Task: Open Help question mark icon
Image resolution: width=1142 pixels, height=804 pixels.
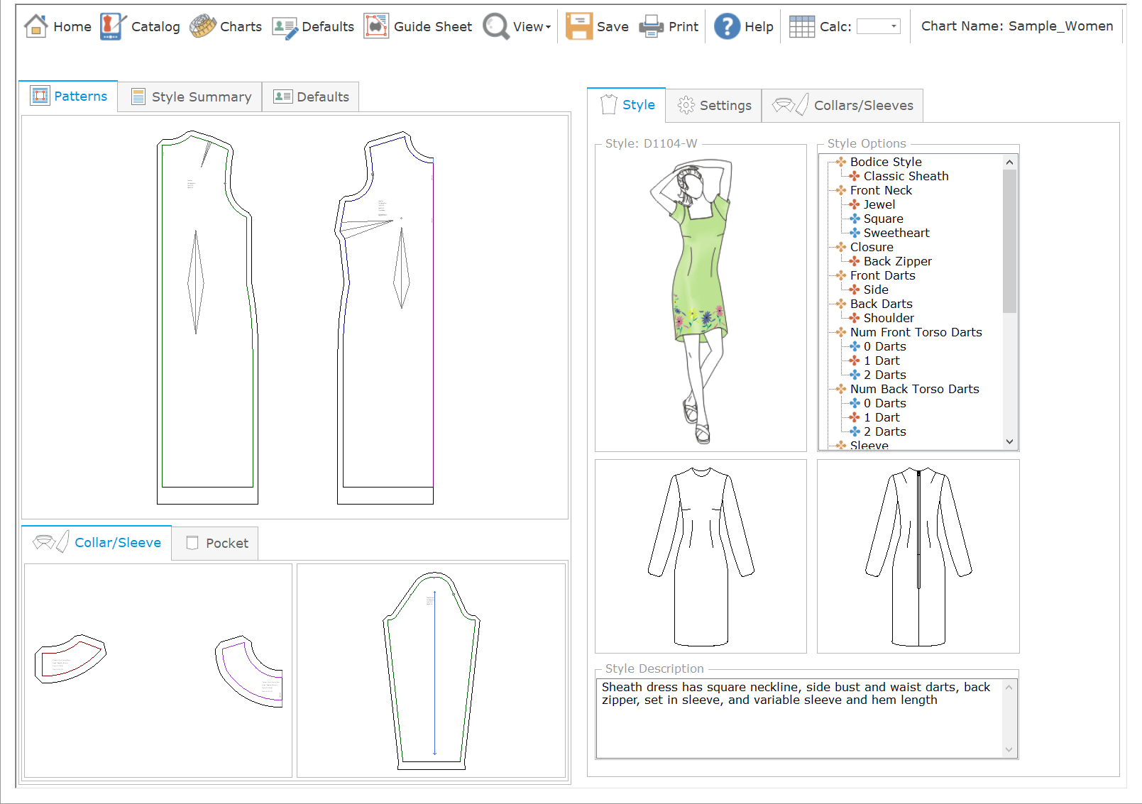Action: (727, 26)
